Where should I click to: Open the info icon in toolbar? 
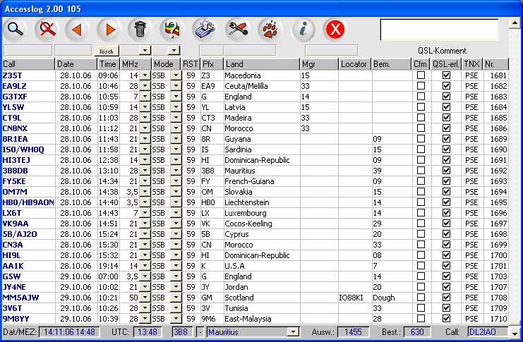click(303, 29)
